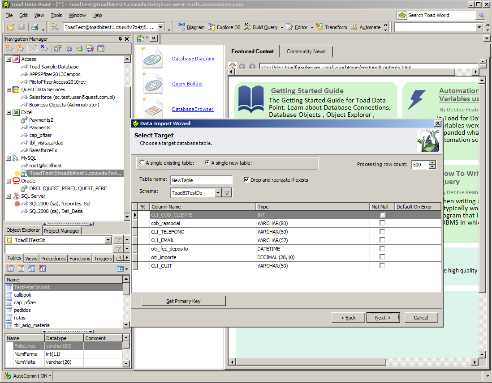
Task: Click the Transform toolbar button
Action: pos(332,27)
